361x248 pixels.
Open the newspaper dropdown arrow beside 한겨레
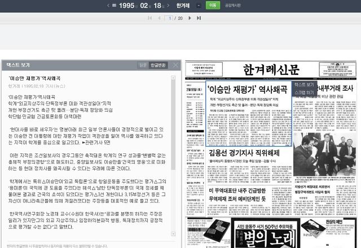click(x=199, y=6)
